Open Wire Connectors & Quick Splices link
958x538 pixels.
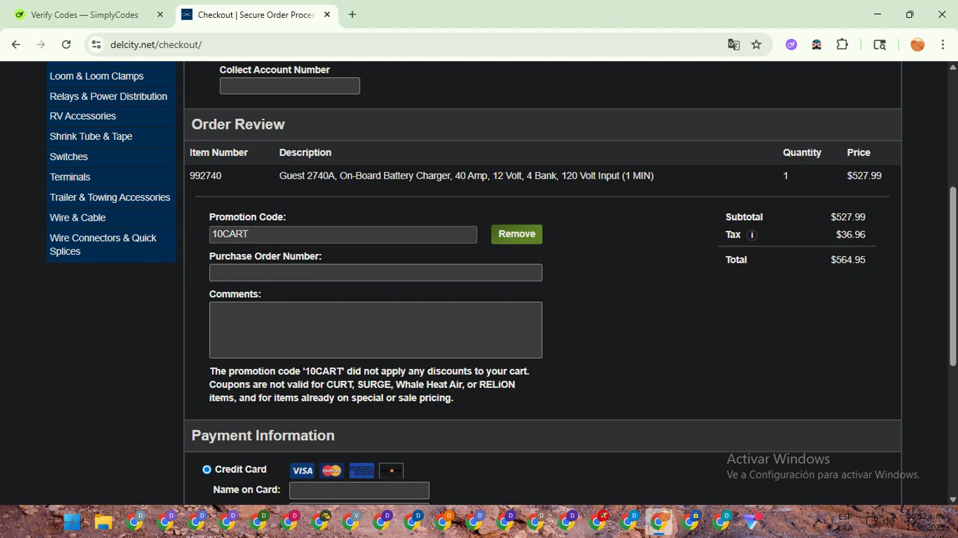click(103, 244)
